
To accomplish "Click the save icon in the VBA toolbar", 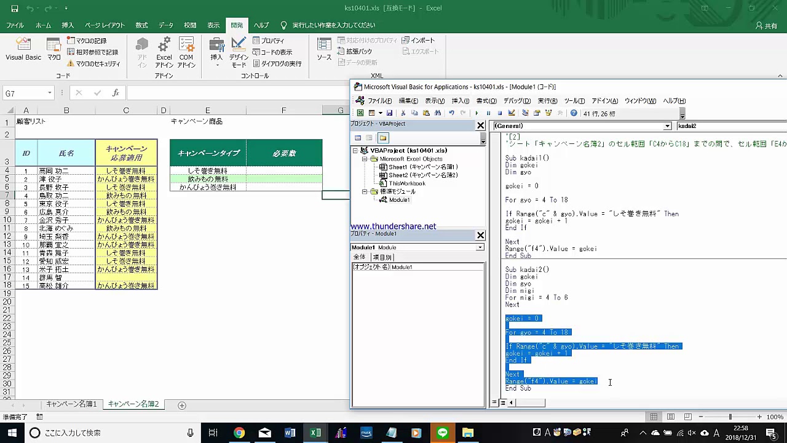I will tap(389, 113).
